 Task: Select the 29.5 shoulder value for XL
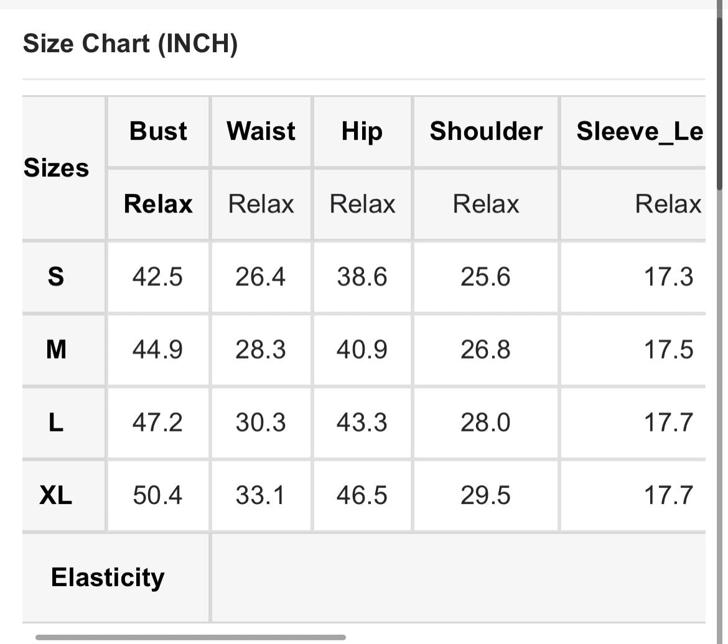coord(485,495)
